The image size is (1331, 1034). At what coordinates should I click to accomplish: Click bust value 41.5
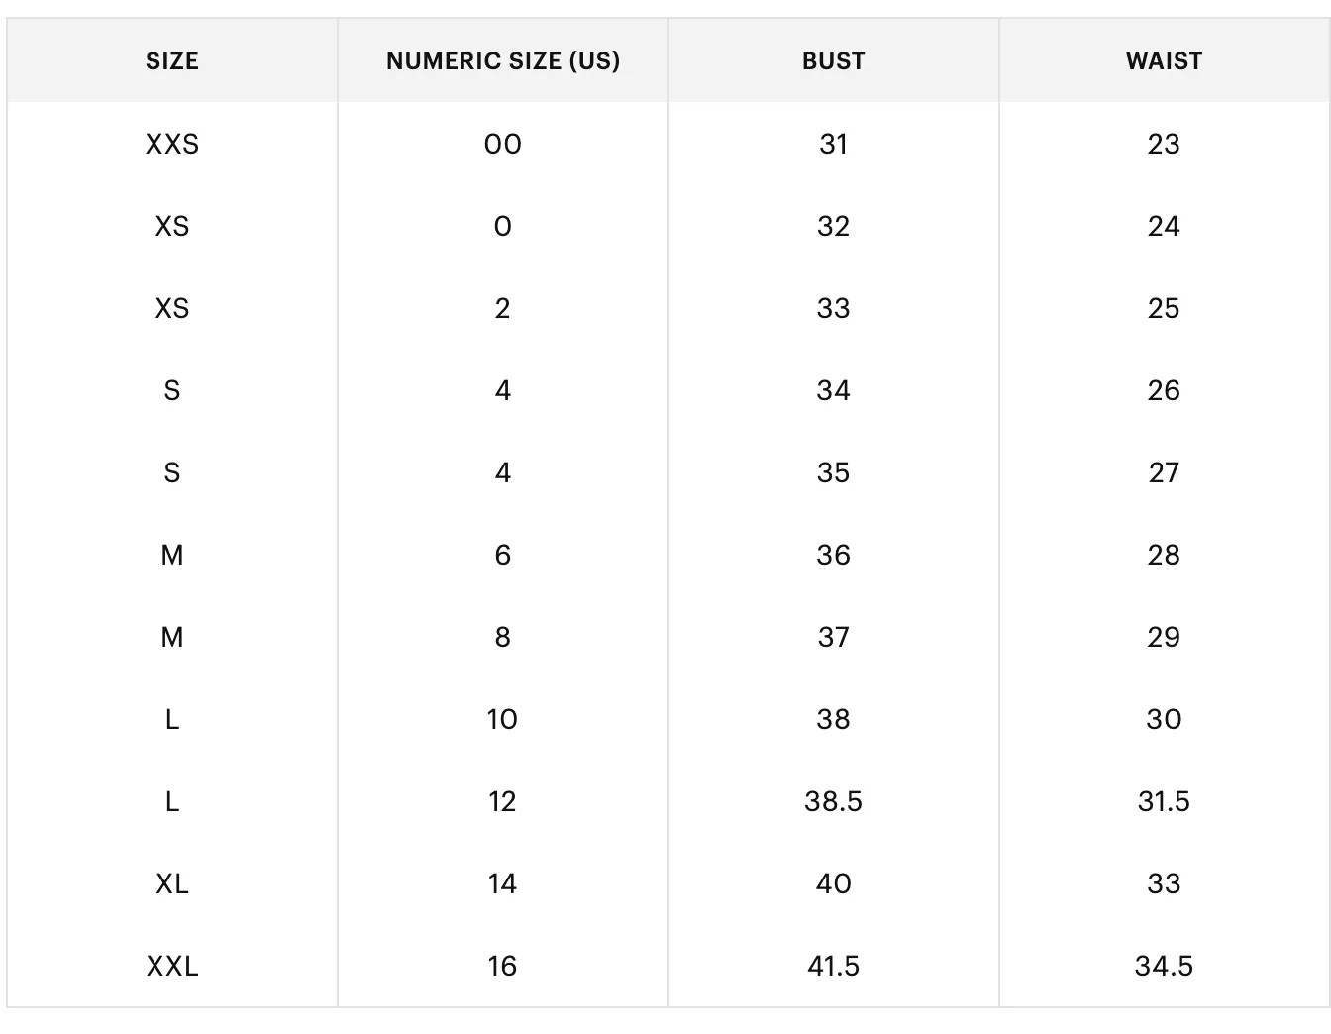(x=834, y=966)
